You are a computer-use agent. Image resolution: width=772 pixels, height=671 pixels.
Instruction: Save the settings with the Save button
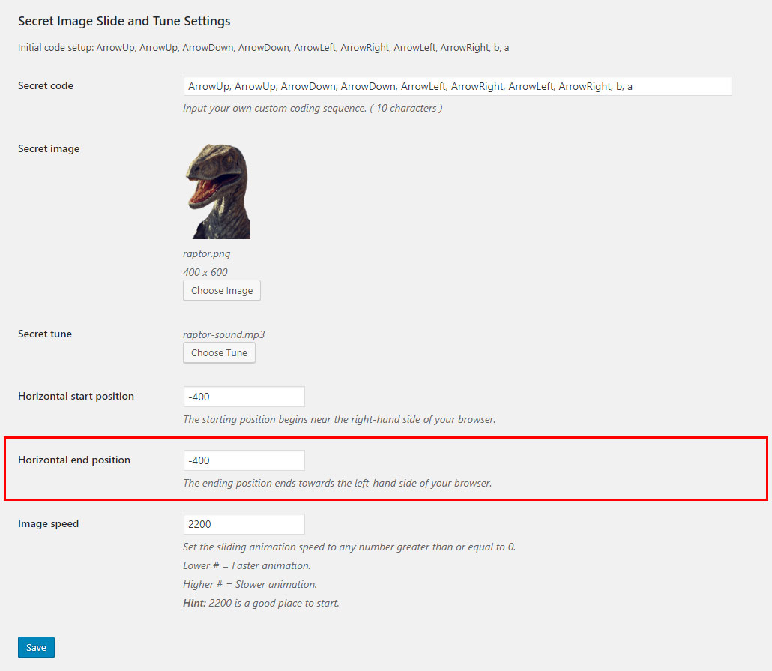pyautogui.click(x=37, y=647)
